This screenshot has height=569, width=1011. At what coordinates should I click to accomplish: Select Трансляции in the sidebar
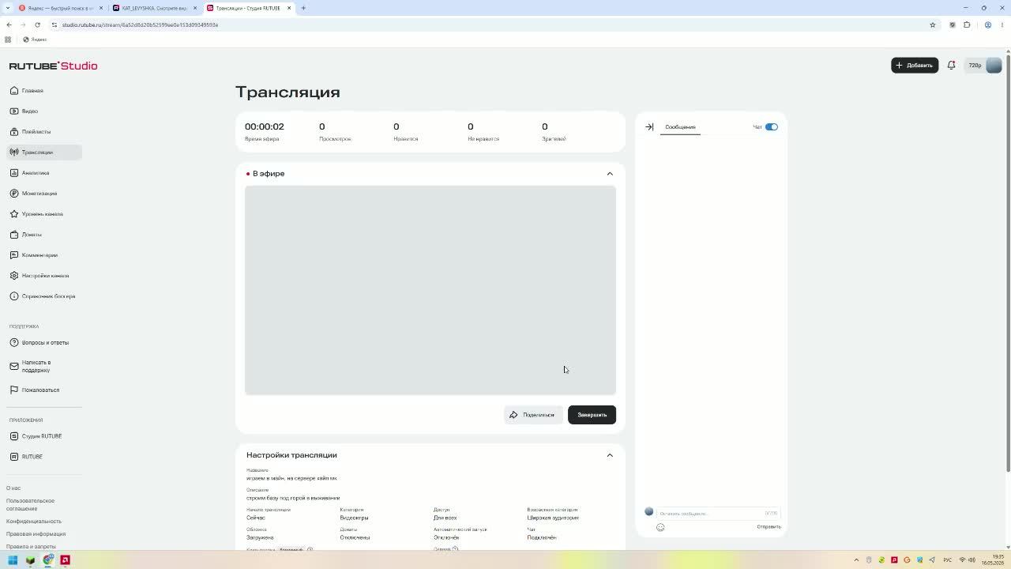(44, 152)
